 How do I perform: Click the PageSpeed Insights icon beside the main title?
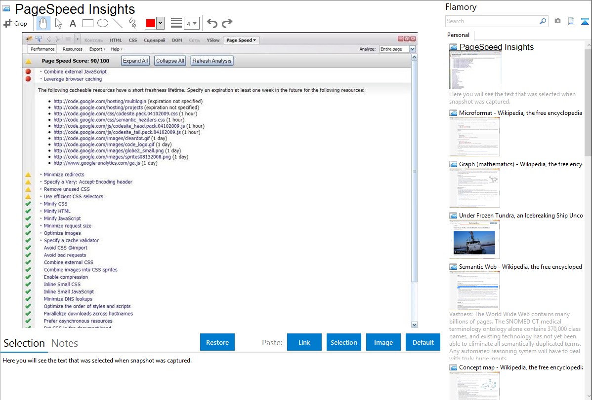pos(6,9)
